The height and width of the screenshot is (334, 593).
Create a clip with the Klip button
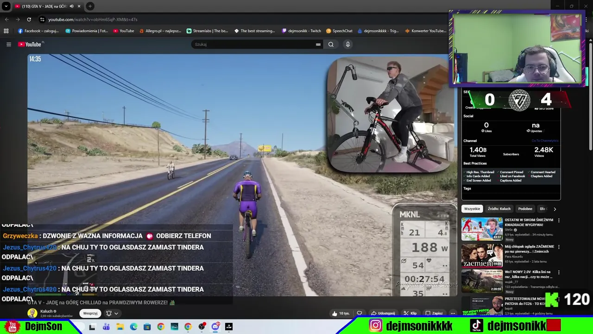point(410,313)
